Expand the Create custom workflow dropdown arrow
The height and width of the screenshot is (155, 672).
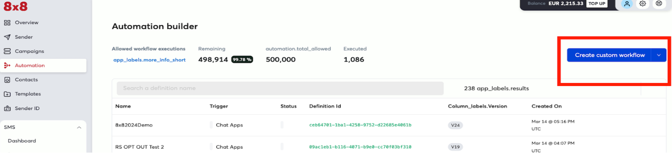(659, 55)
